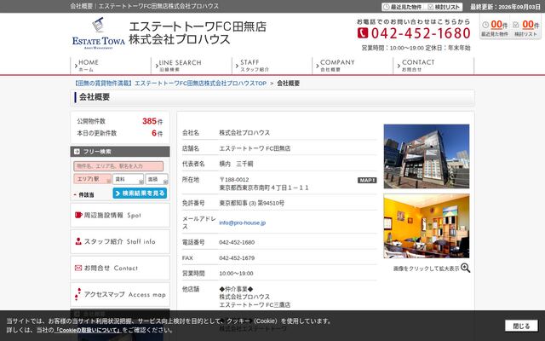Click the person Staff info icon
This screenshot has height=341, width=545.
pos(78,241)
